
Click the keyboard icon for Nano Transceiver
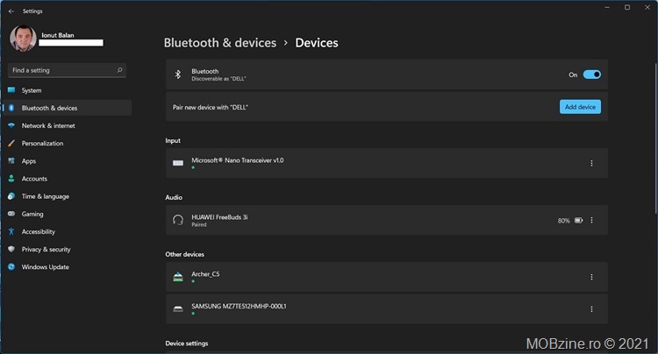[178, 163]
